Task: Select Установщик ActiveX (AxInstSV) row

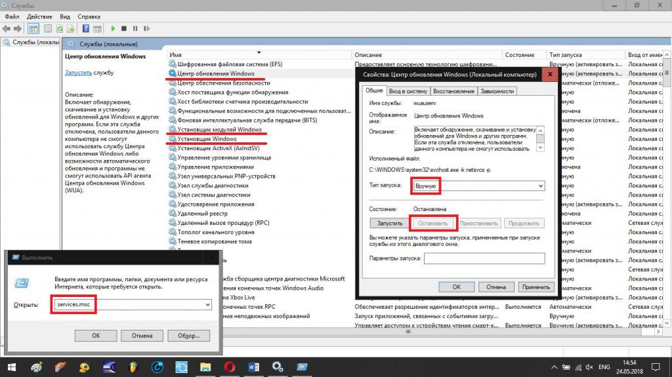Action: tap(218, 148)
